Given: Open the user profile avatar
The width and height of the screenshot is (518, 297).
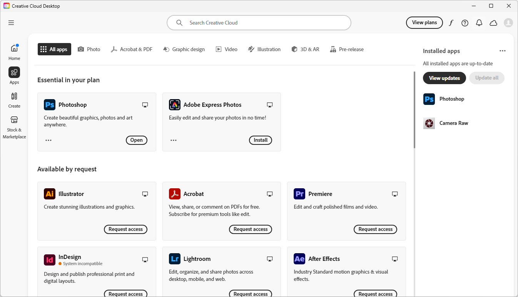Looking at the screenshot, I should tap(508, 23).
